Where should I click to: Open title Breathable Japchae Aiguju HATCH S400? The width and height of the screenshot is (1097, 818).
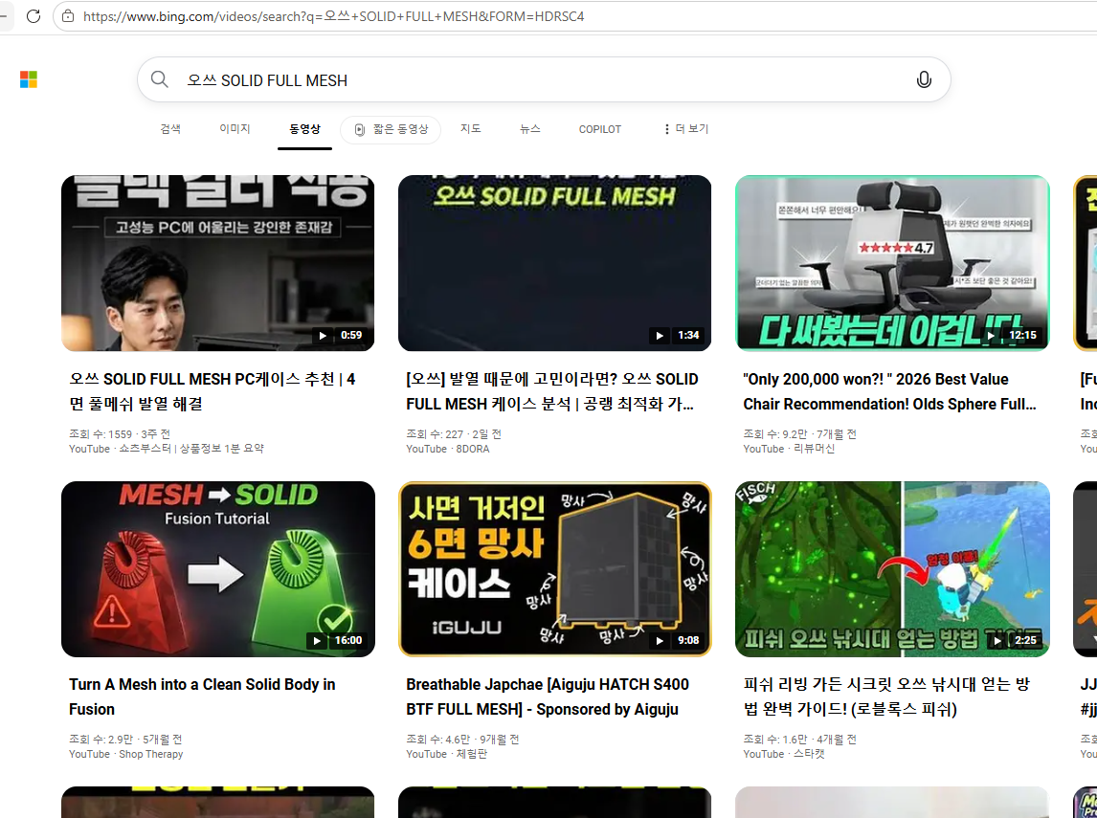point(548,696)
